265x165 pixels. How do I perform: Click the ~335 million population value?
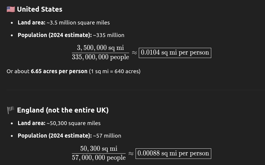[x=108, y=35]
